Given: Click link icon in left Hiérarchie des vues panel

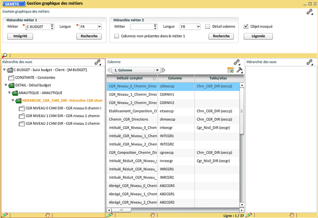Looking at the screenshot, I should coord(98,62).
